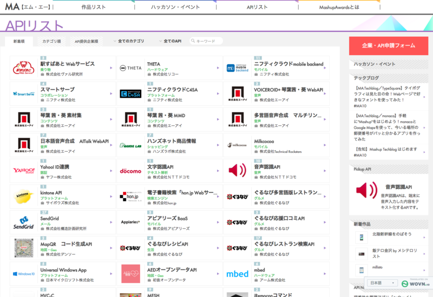The width and height of the screenshot is (433, 297).
Task: Open 飯テロ金沢 by メシテロリスト link
Action: click(x=395, y=253)
